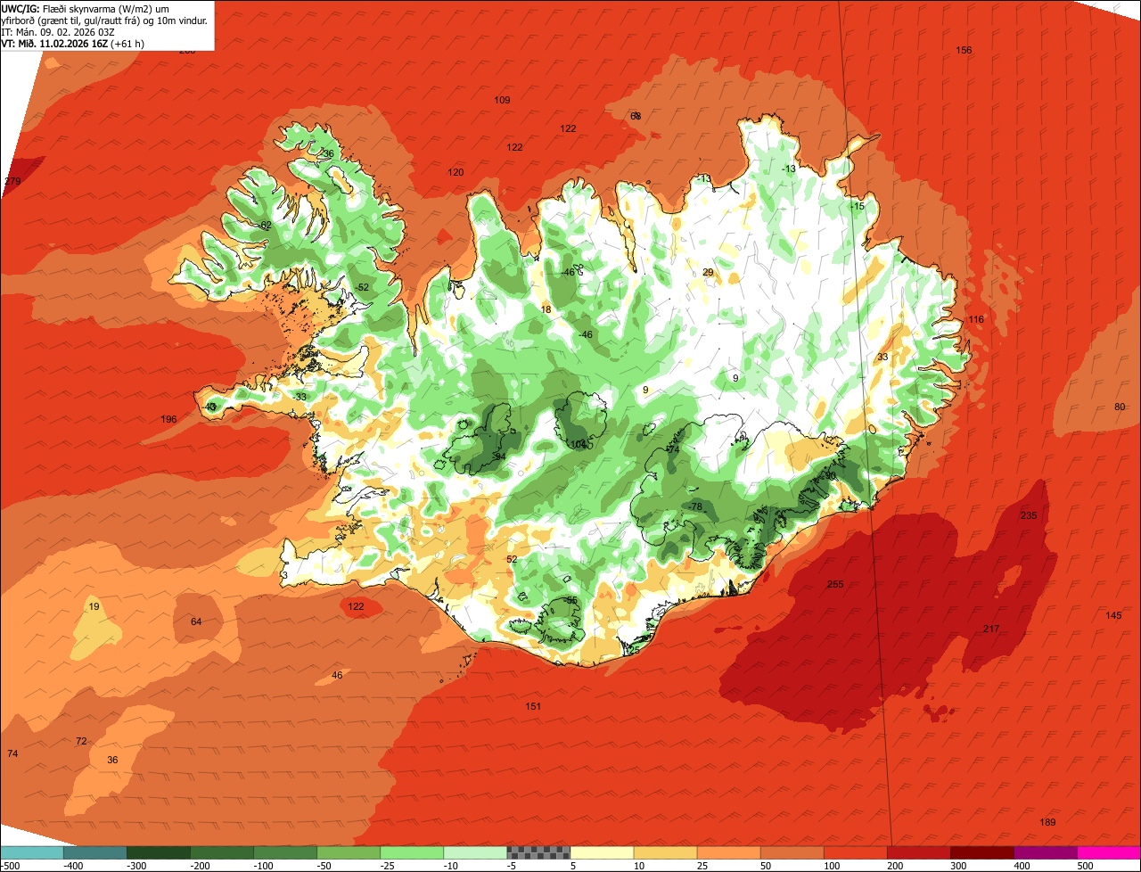Click the flux value 80 east of Iceland
Viewport: 1141px width, 872px height.
click(x=1120, y=407)
